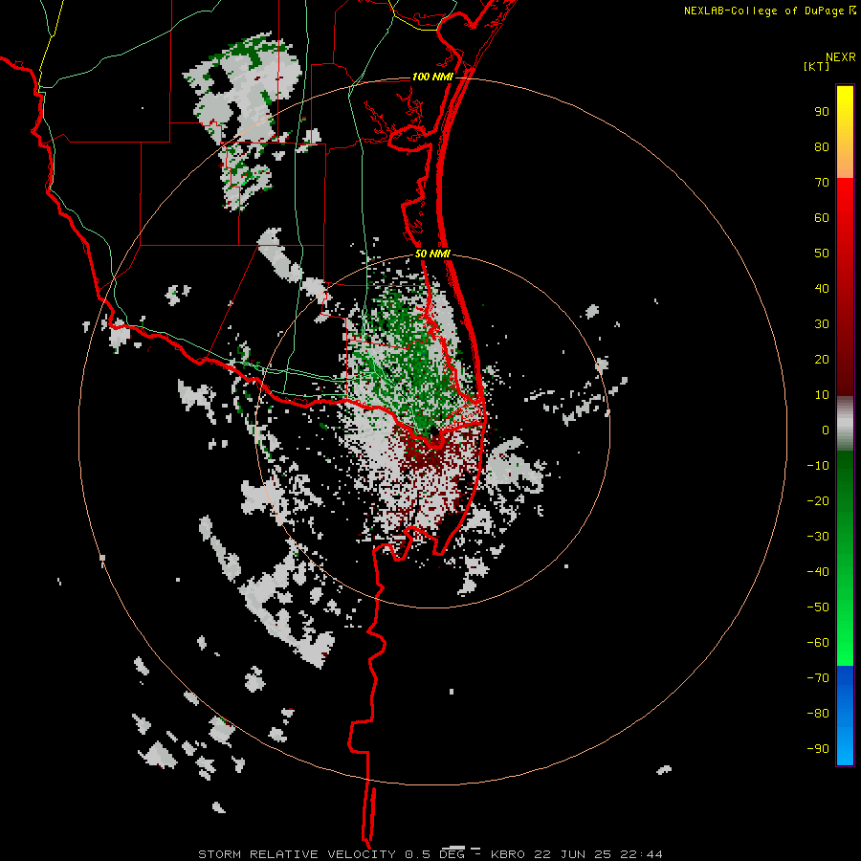Click the -10 value on the velocity scale
The height and width of the screenshot is (861, 861).
818,466
